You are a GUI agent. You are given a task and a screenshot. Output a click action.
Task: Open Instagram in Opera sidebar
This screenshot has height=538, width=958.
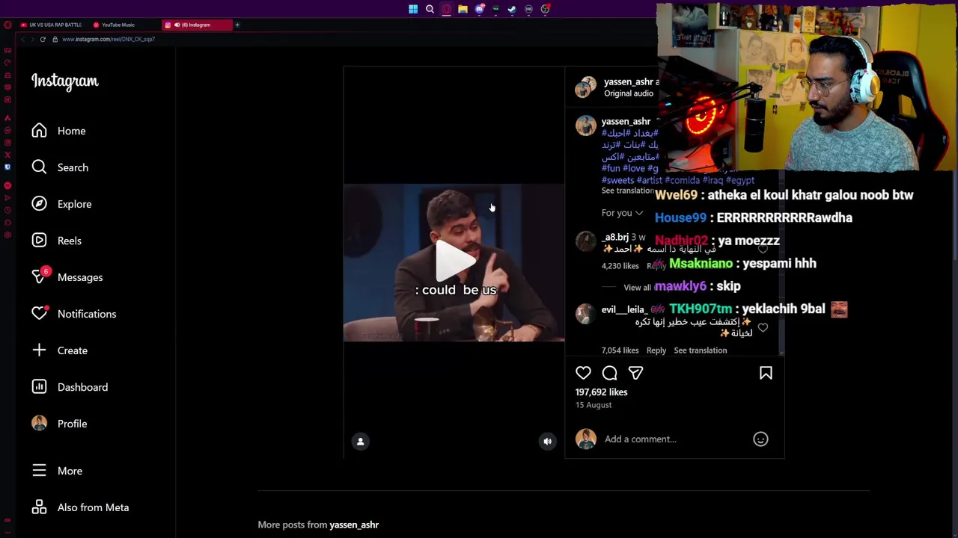[x=7, y=143]
